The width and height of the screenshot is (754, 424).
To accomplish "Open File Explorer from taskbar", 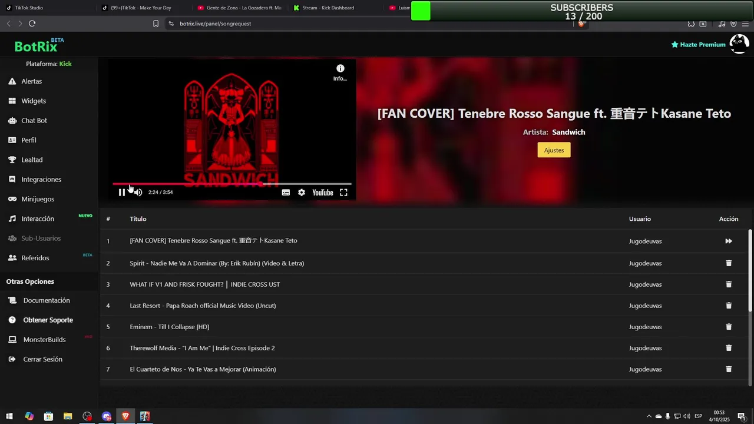I will click(x=68, y=416).
